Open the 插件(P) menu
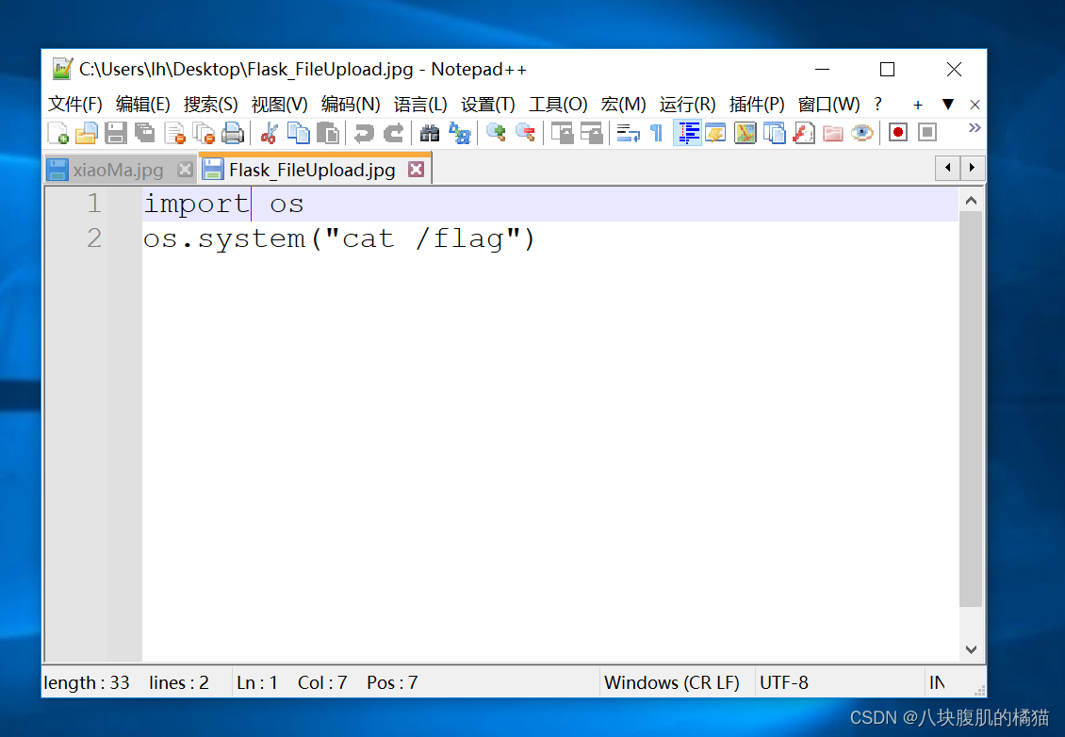This screenshot has width=1065, height=737. coord(757,104)
